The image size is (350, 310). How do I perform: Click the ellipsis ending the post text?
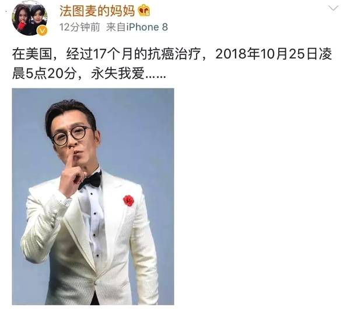tap(156, 77)
